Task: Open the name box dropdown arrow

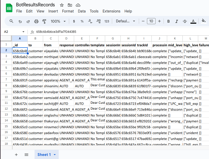Action: 23,32
